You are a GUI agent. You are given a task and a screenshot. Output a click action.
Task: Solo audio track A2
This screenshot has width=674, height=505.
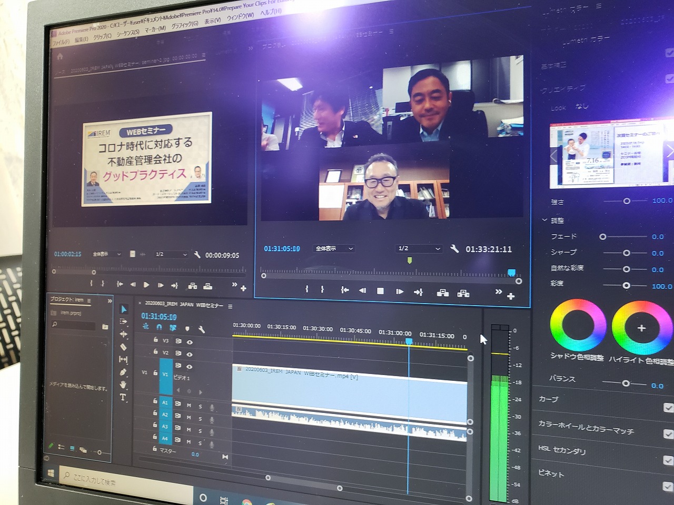click(x=200, y=418)
